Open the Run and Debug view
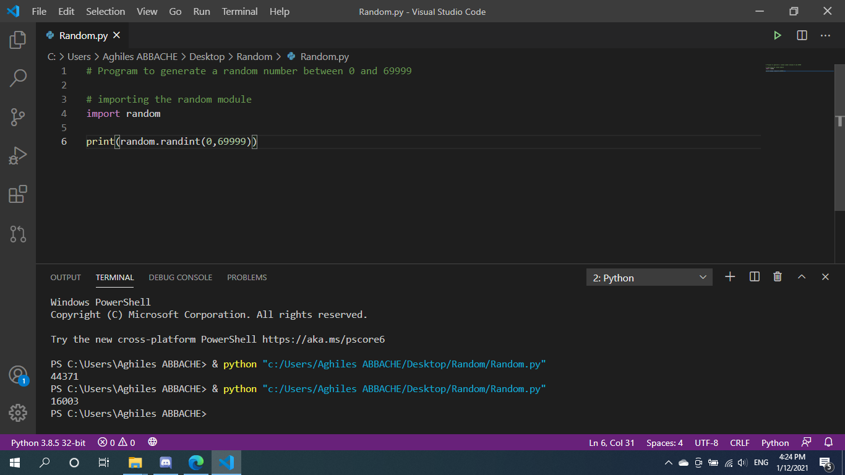 pos(18,156)
